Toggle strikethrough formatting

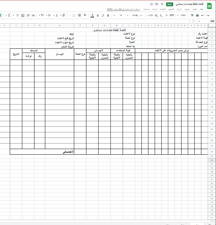pos(98,16)
